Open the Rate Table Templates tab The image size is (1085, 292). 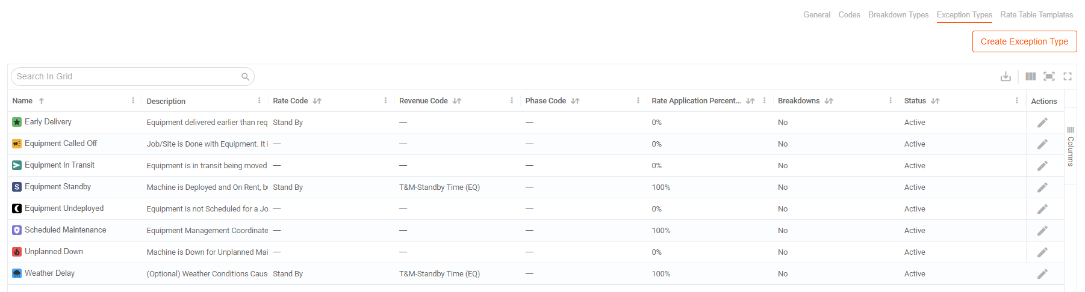tap(1037, 14)
